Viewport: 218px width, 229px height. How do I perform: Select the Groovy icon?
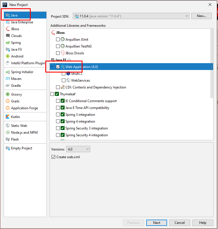point(8,94)
